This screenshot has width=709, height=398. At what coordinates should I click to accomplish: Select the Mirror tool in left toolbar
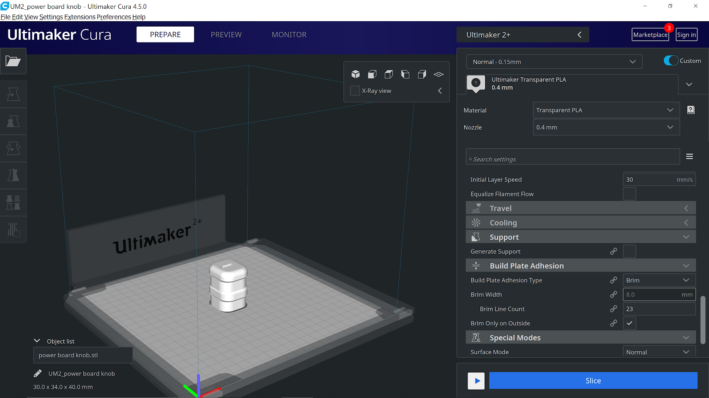click(13, 176)
